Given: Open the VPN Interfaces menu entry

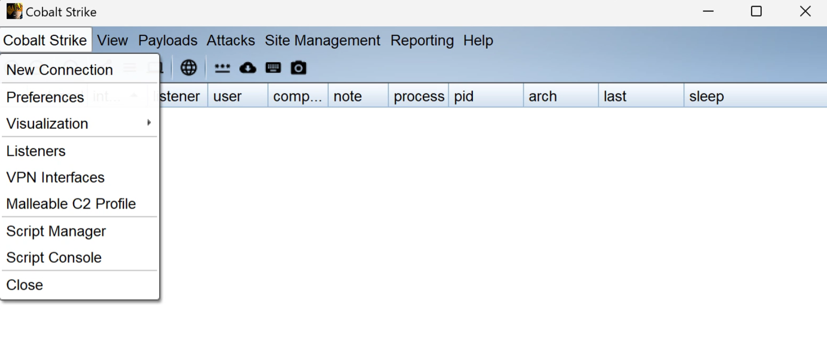Looking at the screenshot, I should [x=80, y=177].
